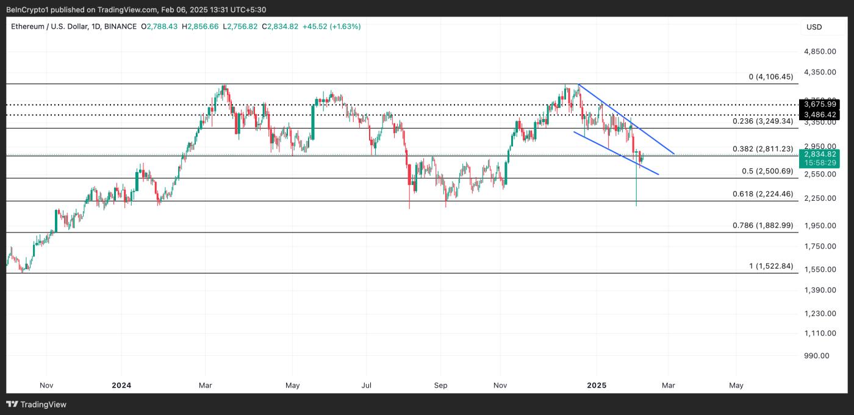Click the 2025 label on the time axis

597,385
